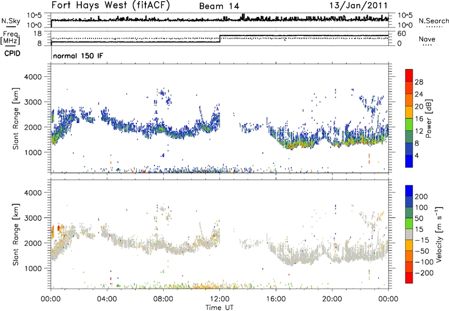
Task: Click the "Power [dB]" colorbar label
Action: 428,118
